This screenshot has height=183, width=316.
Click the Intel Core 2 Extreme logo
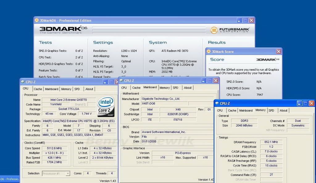point(106,106)
